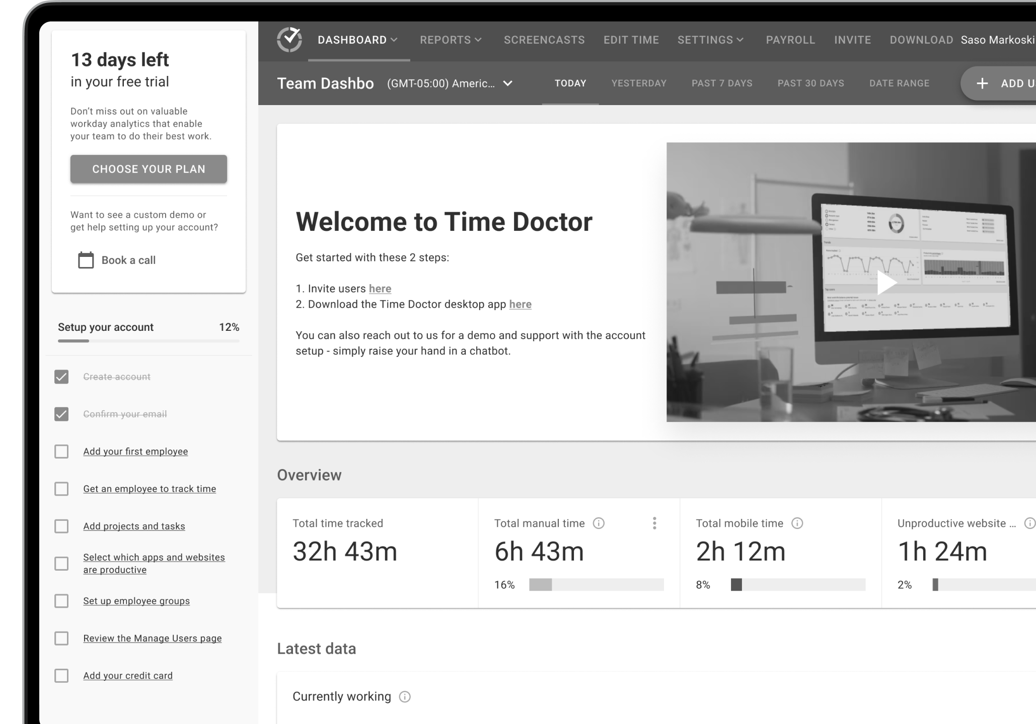Click info icon next to Currently working
The image size is (1036, 724).
click(x=405, y=696)
